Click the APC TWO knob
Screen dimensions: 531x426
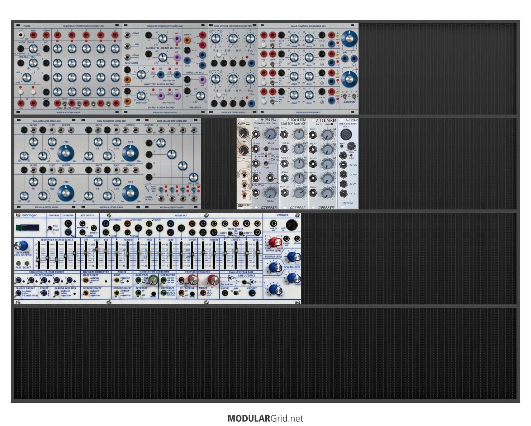coord(244,151)
